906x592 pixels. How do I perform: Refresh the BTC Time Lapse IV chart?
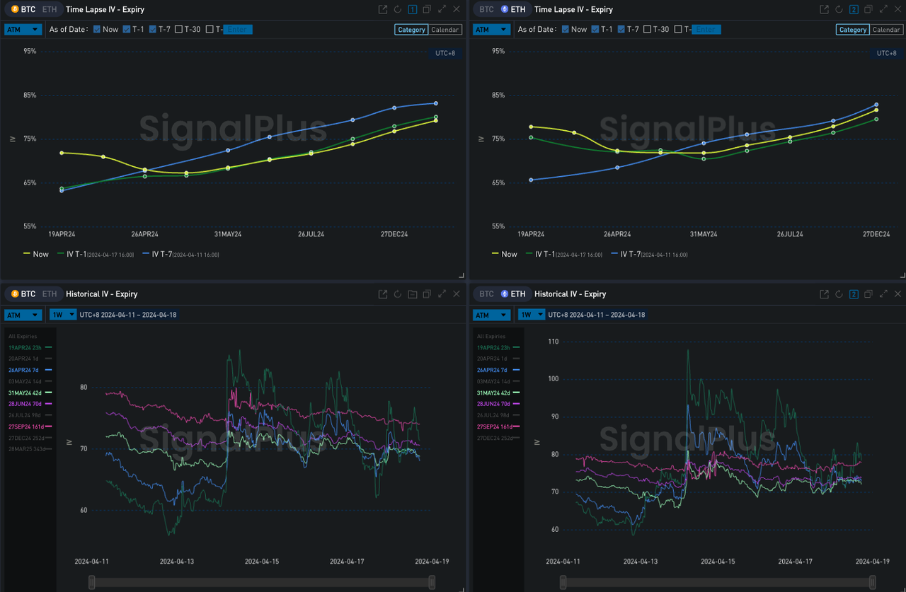(x=398, y=9)
